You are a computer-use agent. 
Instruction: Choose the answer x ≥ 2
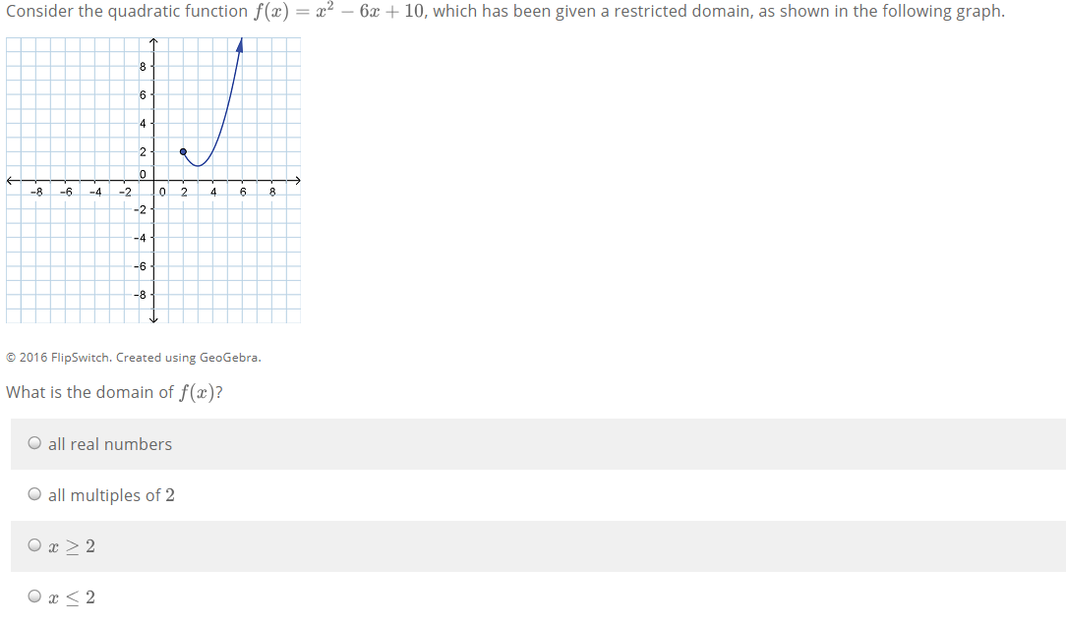34,543
